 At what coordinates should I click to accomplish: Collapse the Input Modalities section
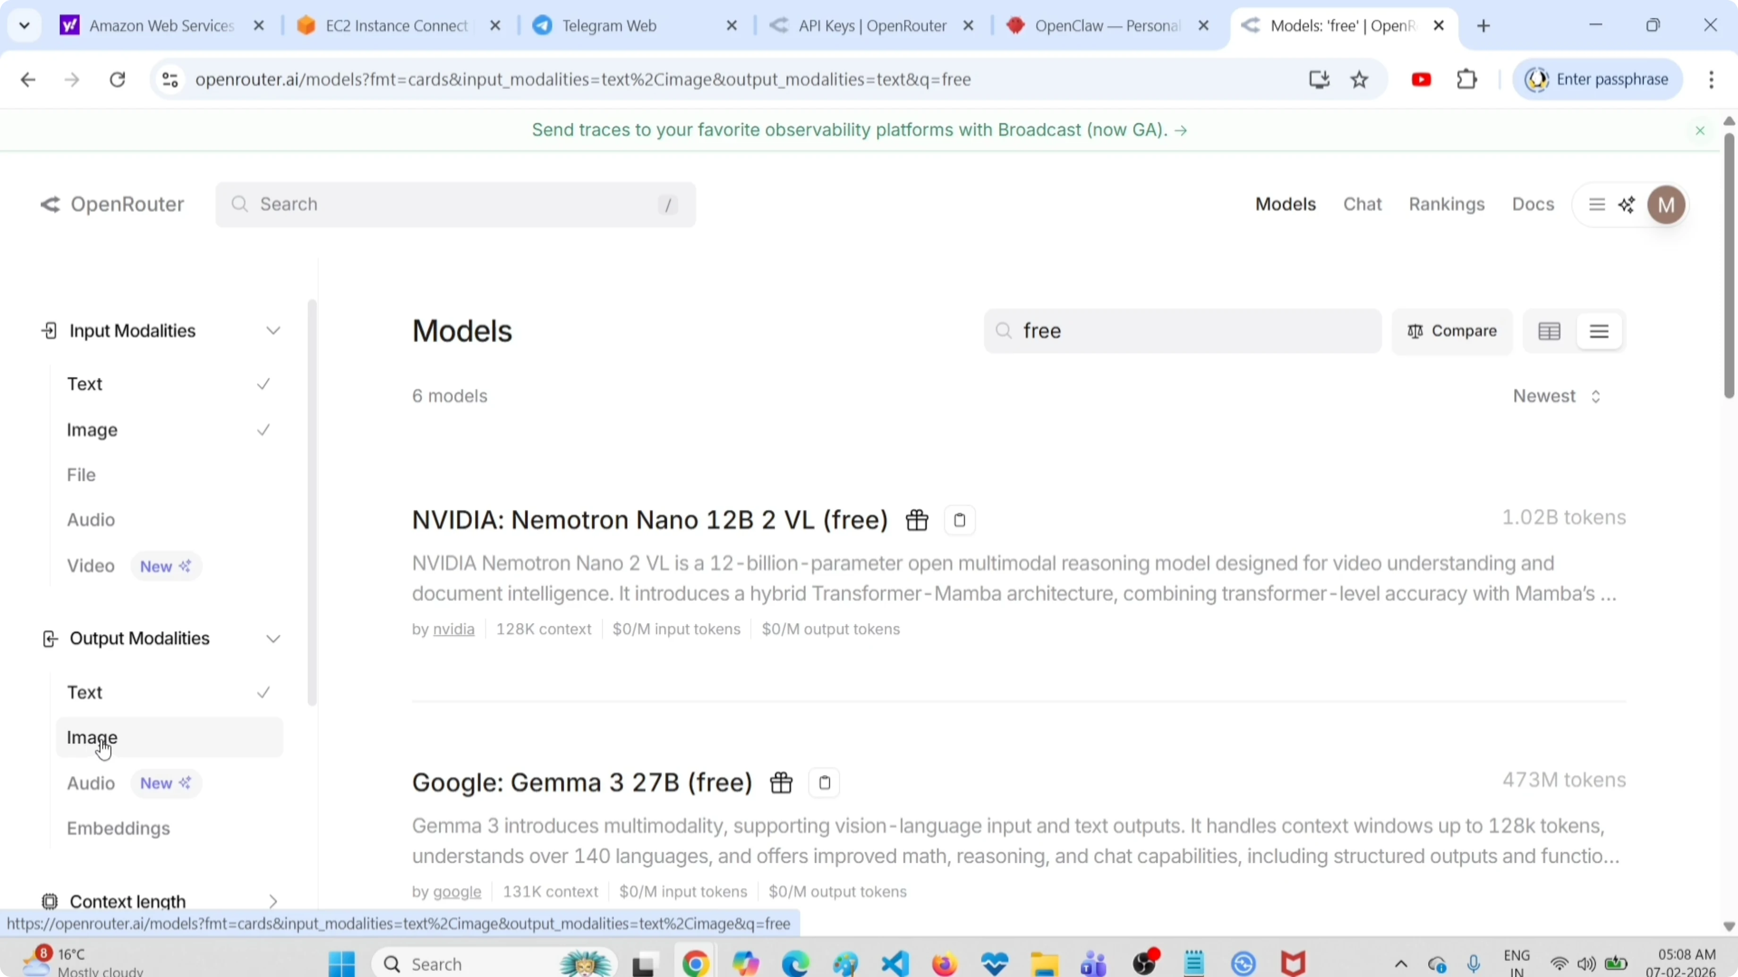273,330
